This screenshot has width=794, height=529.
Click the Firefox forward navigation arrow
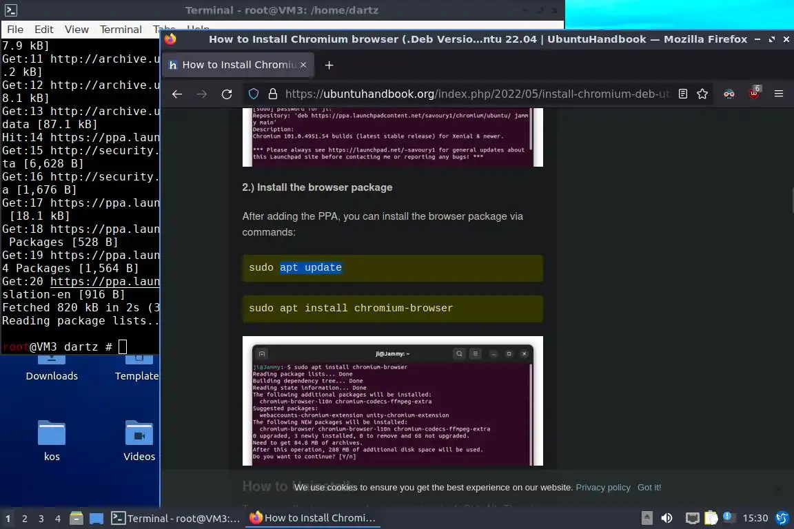(x=201, y=94)
